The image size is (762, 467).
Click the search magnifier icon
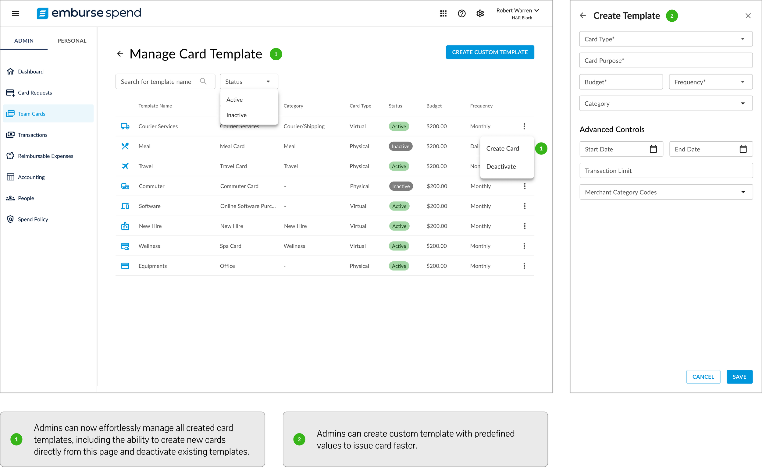coord(203,81)
